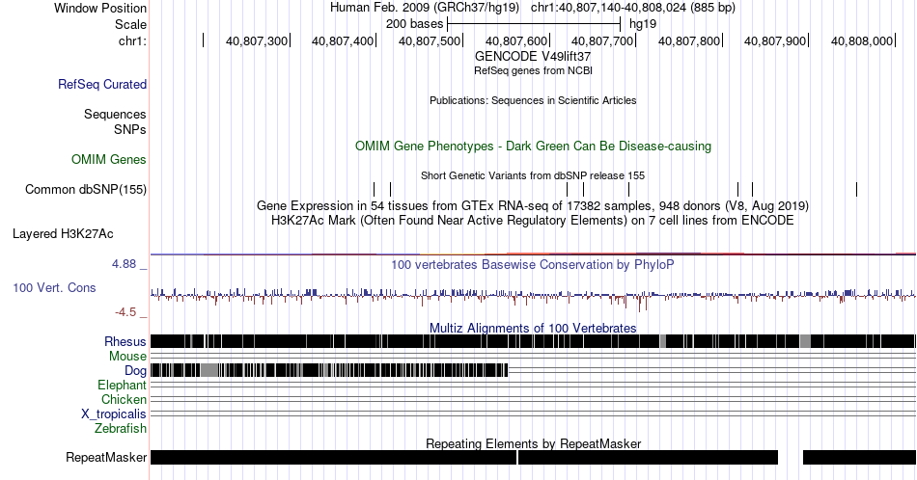Select the Elephant alignment row label
917x480 pixels.
[122, 385]
